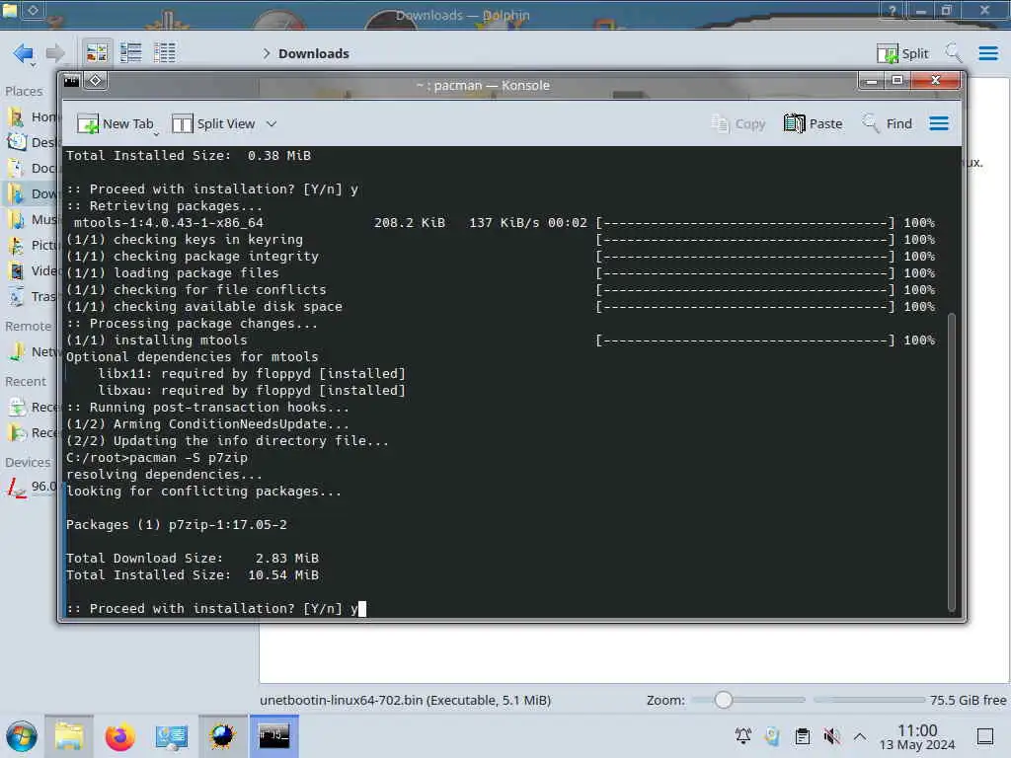Expand the Split View dropdown chevron

click(x=272, y=123)
